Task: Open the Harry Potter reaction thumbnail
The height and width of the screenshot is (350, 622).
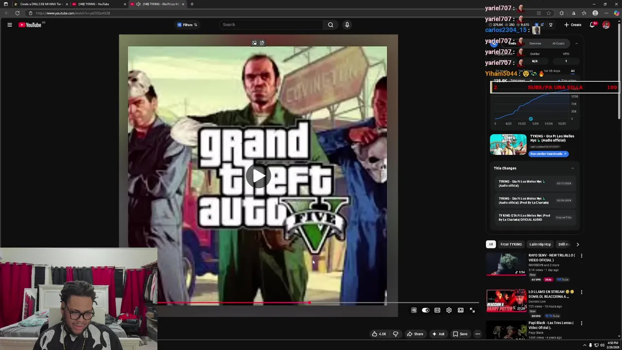Action: (506, 301)
